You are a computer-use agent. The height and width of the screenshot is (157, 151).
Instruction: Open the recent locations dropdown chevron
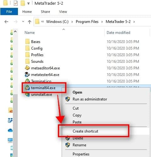click(x=23, y=22)
